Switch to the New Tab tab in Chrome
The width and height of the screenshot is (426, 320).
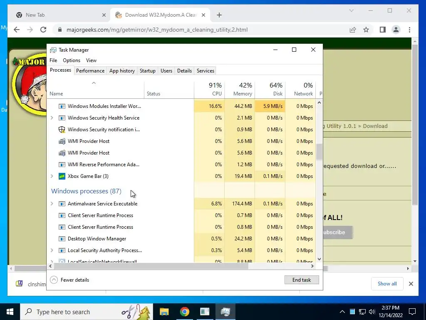coord(59,15)
